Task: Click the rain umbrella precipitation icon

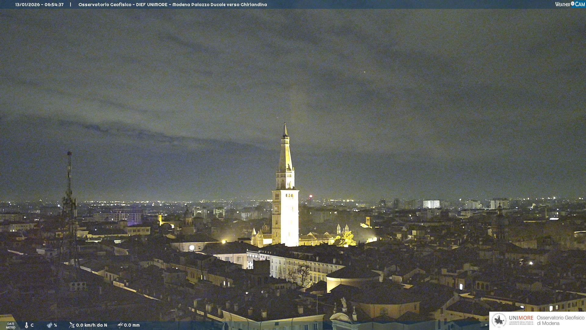Action: click(120, 325)
